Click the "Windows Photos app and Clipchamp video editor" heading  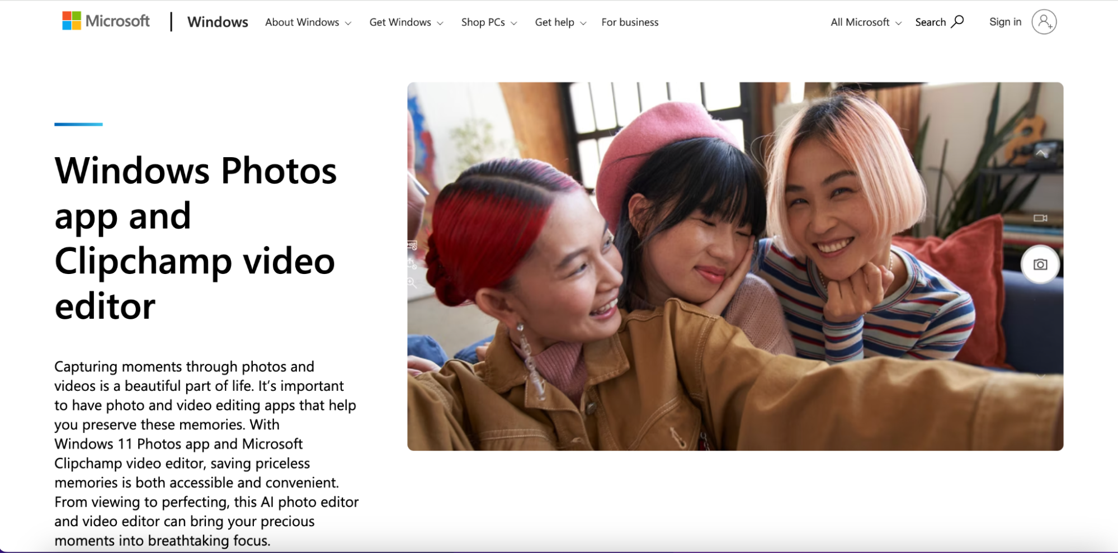(x=196, y=238)
